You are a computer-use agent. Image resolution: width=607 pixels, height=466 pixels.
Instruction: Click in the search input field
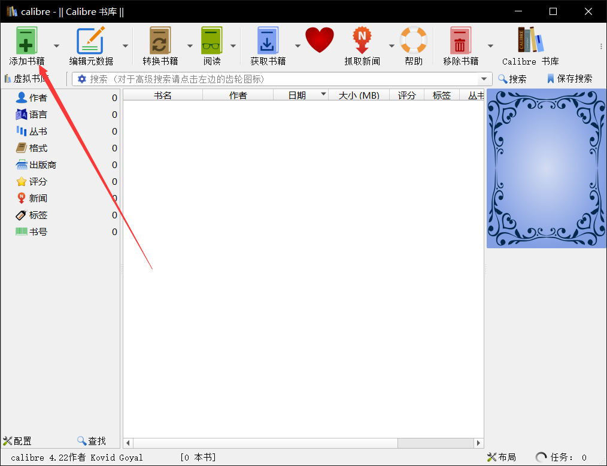[283, 79]
